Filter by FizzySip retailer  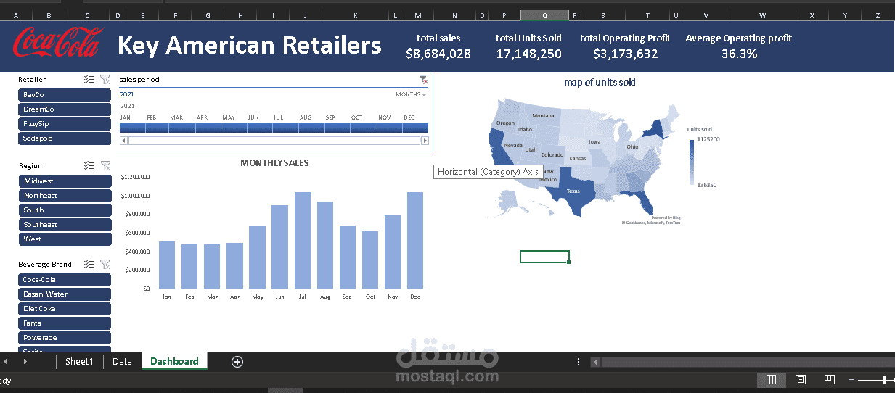click(65, 124)
